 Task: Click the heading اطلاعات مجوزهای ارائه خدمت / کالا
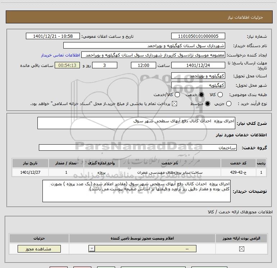(x=240, y=212)
